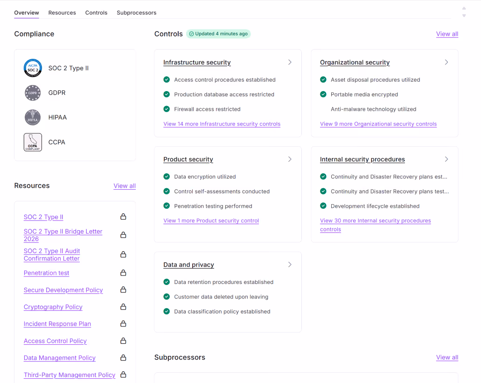Image resolution: width=481 pixels, height=383 pixels.
Task: Open View 1 more Product security control
Action: click(211, 220)
